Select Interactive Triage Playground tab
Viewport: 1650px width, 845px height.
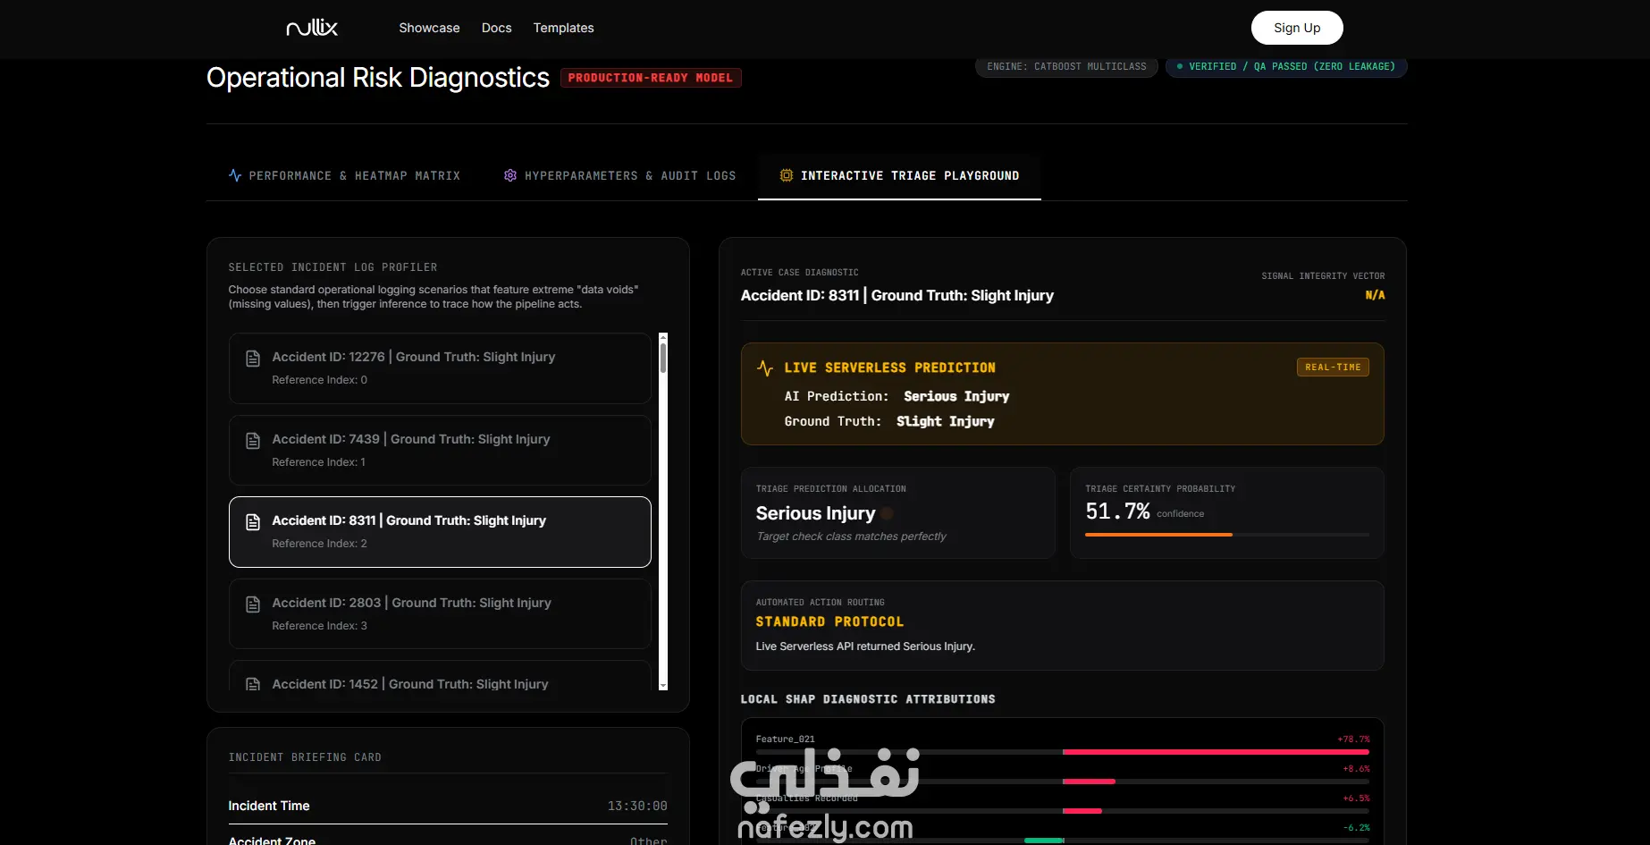tap(899, 176)
